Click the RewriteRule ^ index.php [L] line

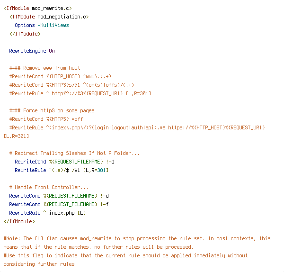pos(47,213)
